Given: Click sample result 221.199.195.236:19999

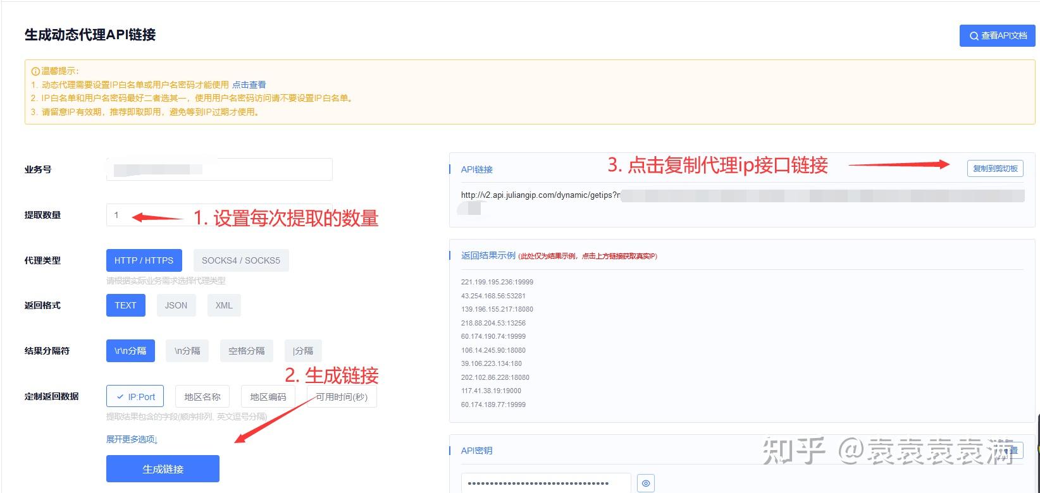Looking at the screenshot, I should (x=497, y=282).
